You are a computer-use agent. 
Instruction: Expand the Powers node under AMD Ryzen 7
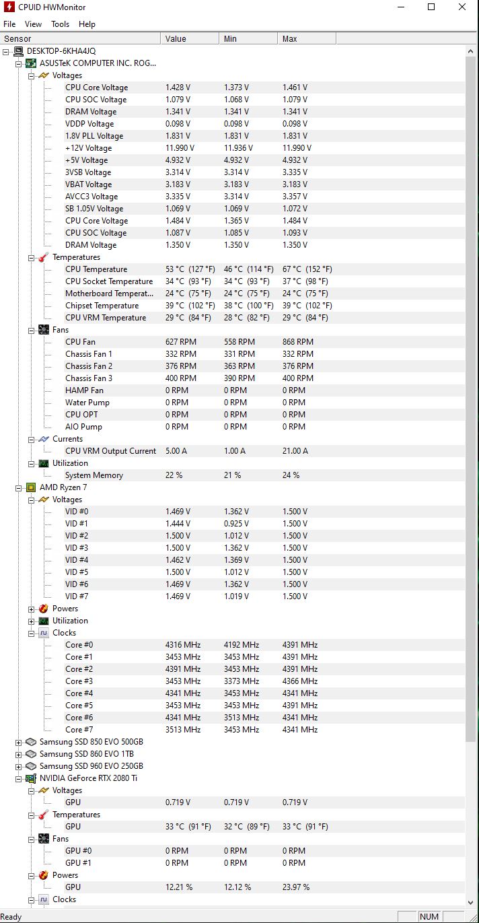[32, 609]
